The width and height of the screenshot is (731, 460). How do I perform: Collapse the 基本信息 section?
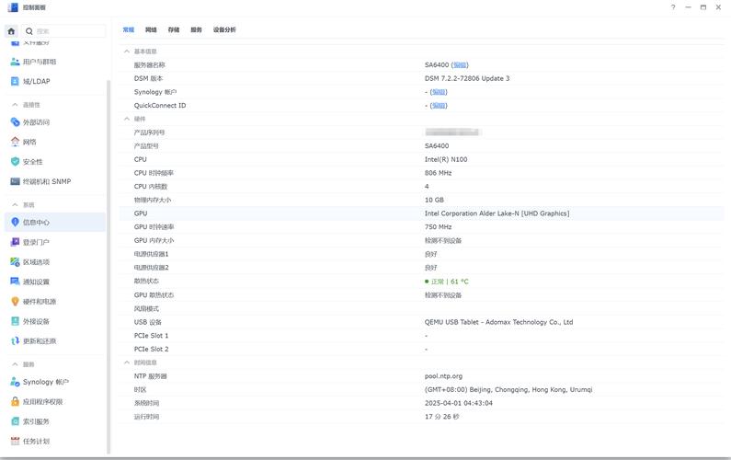pyautogui.click(x=127, y=52)
